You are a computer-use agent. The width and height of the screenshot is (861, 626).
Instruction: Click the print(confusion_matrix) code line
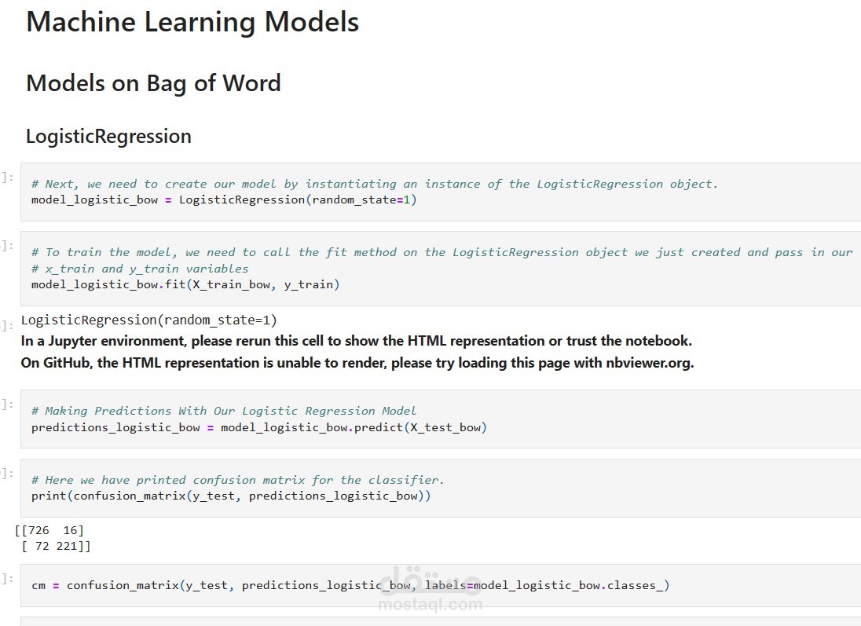pyautogui.click(x=231, y=496)
